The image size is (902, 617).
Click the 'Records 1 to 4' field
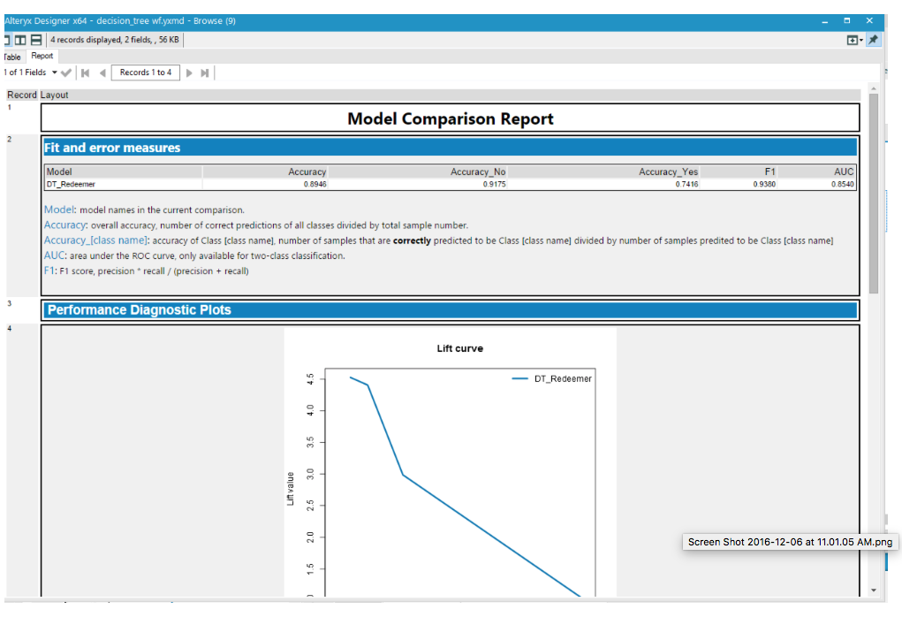pos(146,72)
